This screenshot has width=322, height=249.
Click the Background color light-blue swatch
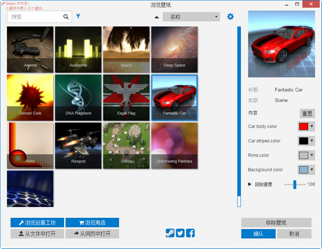point(304,170)
